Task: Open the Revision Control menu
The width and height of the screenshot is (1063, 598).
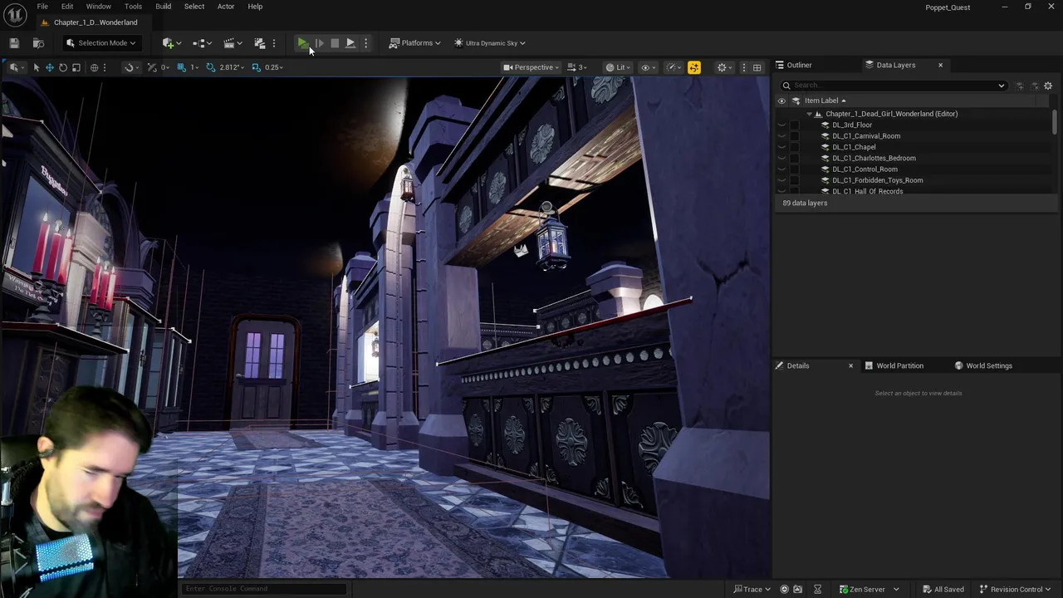Action: [1016, 590]
